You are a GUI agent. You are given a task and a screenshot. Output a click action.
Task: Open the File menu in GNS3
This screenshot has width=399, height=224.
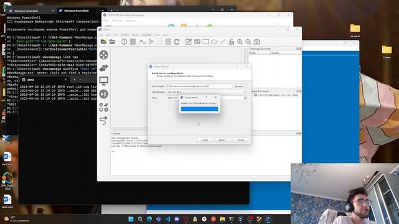[101, 35]
